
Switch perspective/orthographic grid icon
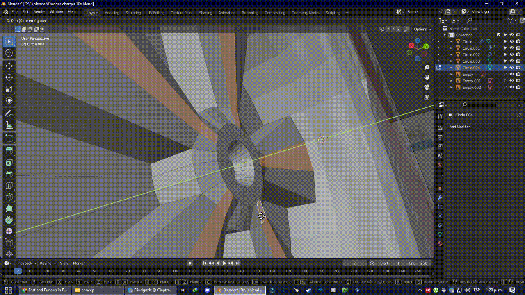(x=427, y=97)
